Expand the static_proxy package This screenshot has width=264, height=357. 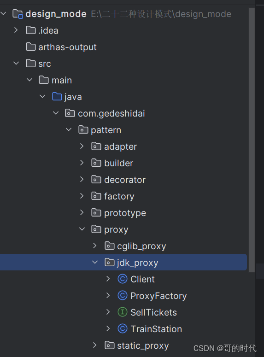(95, 345)
